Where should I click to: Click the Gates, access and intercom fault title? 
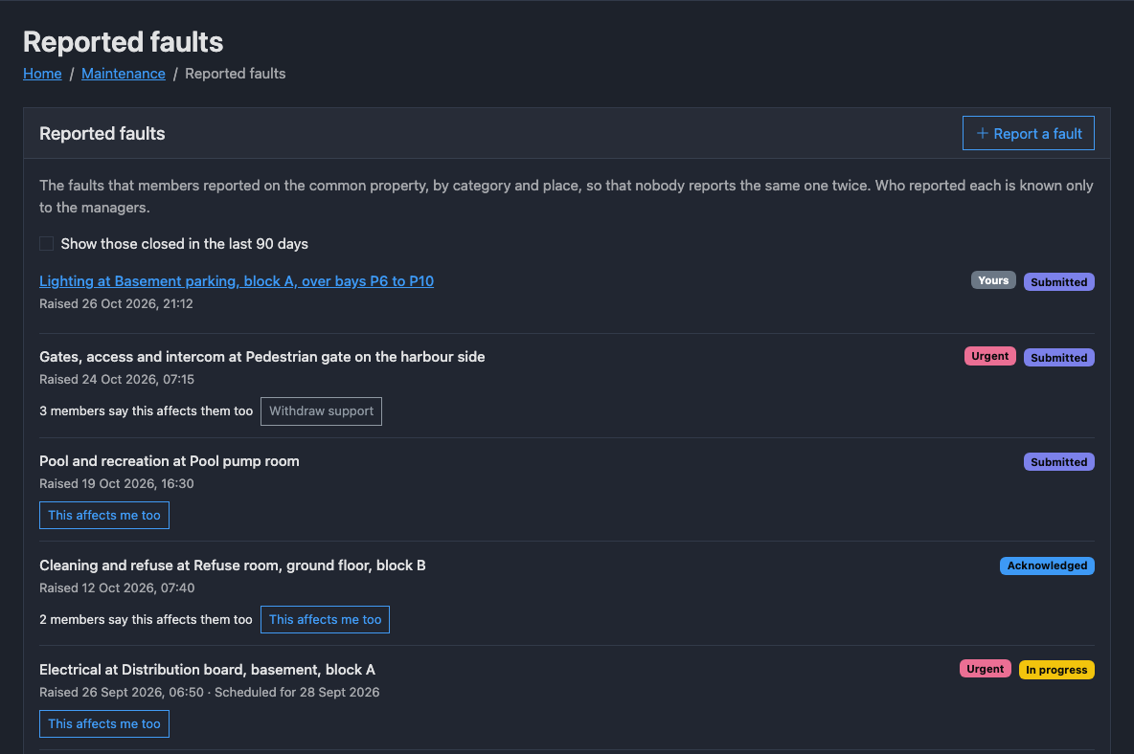click(x=261, y=357)
